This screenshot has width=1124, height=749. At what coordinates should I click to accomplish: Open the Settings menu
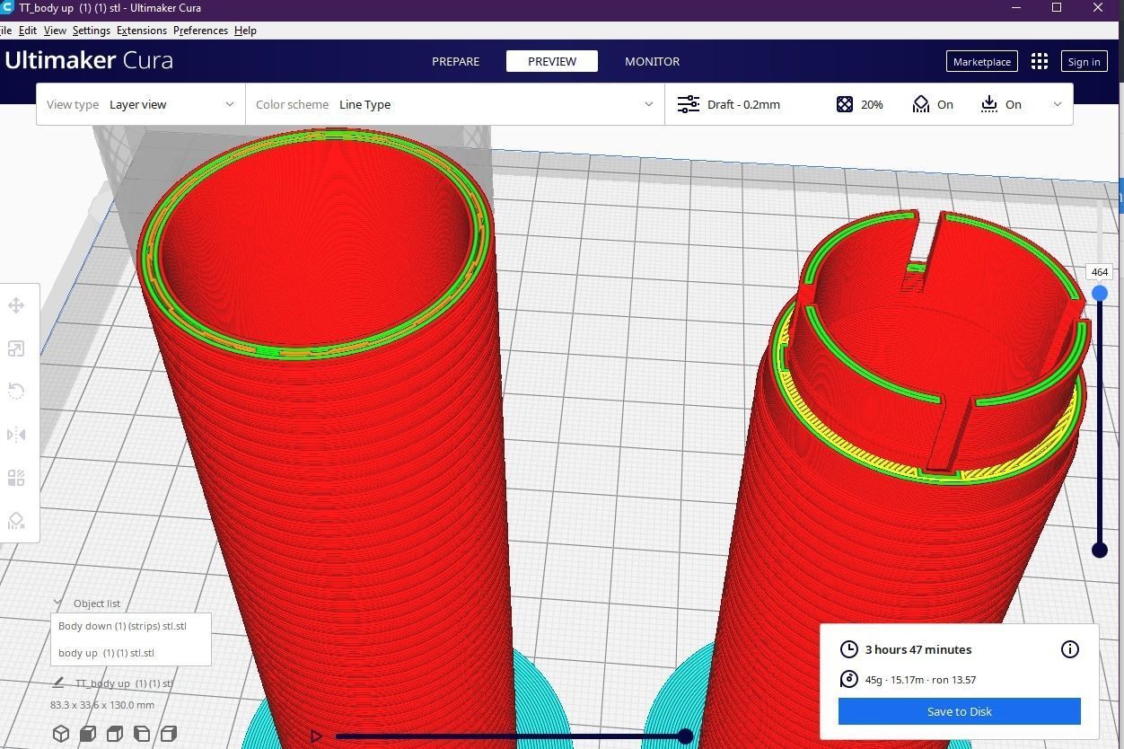(x=92, y=31)
